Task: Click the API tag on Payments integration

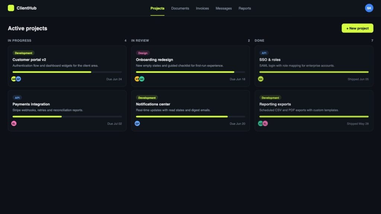Action: (x=17, y=98)
